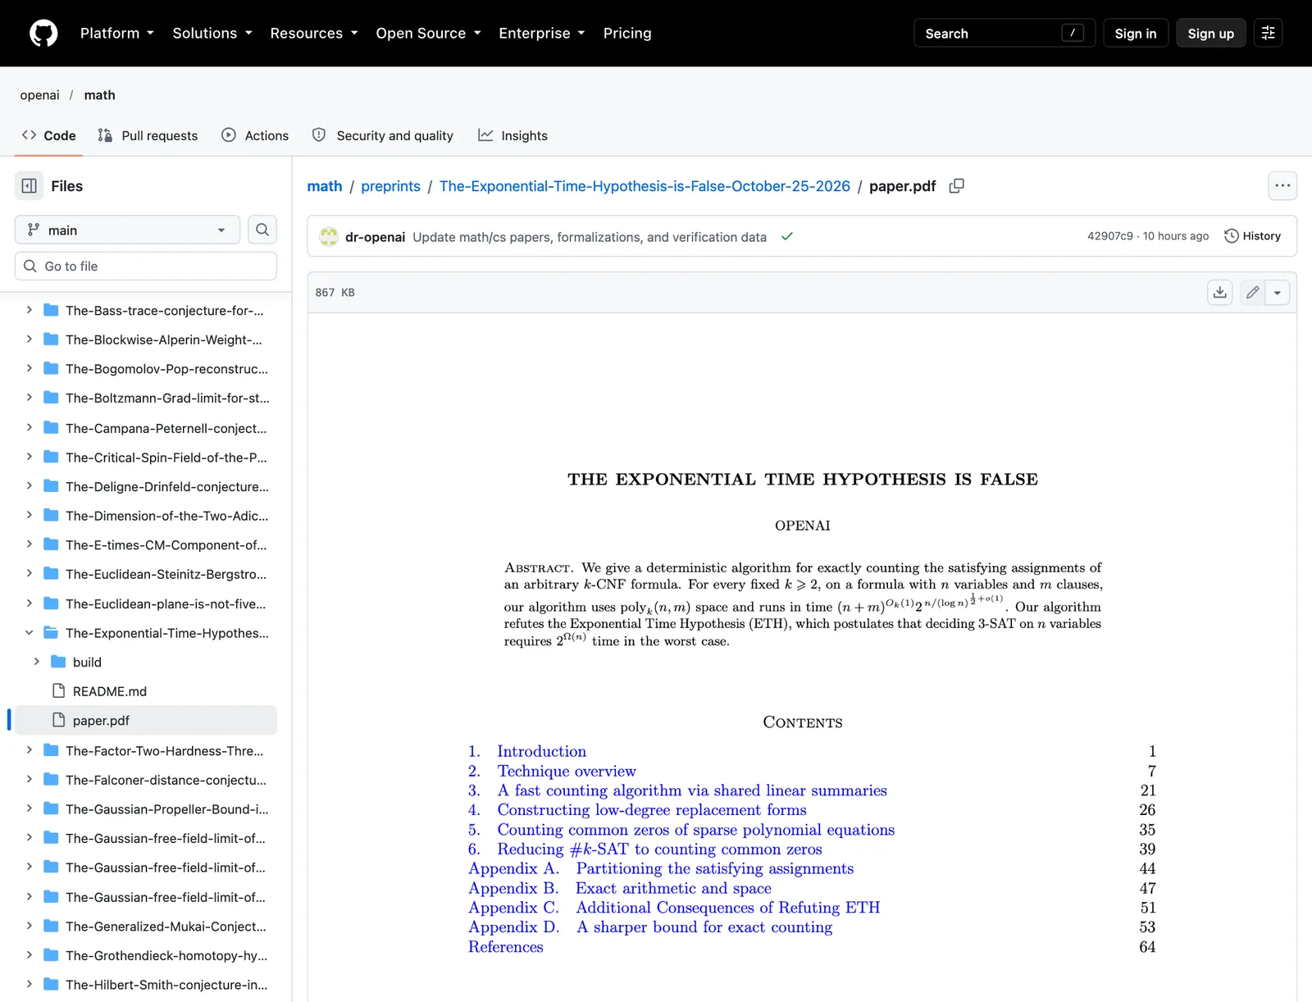Screen dimensions: 1312x1002
Task: Go to the preprints breadcrumb link
Action: [390, 186]
